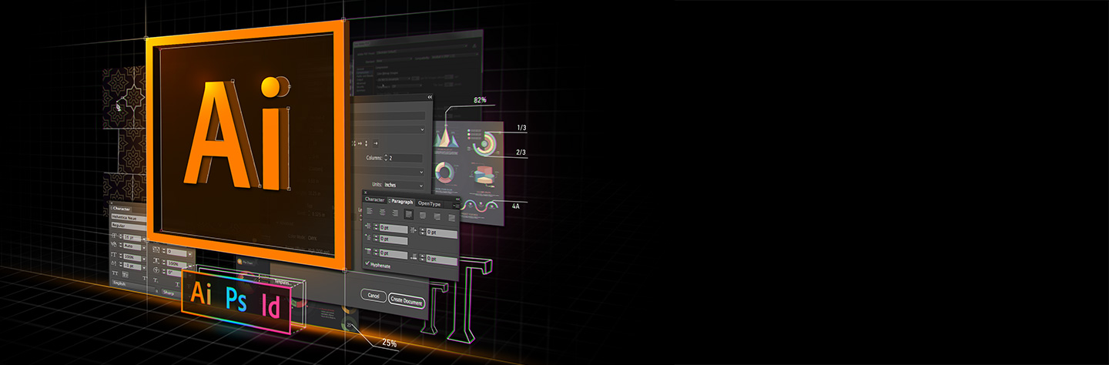The width and height of the screenshot is (1109, 365).
Task: Select Align center in Paragraph panel
Action: click(x=382, y=213)
